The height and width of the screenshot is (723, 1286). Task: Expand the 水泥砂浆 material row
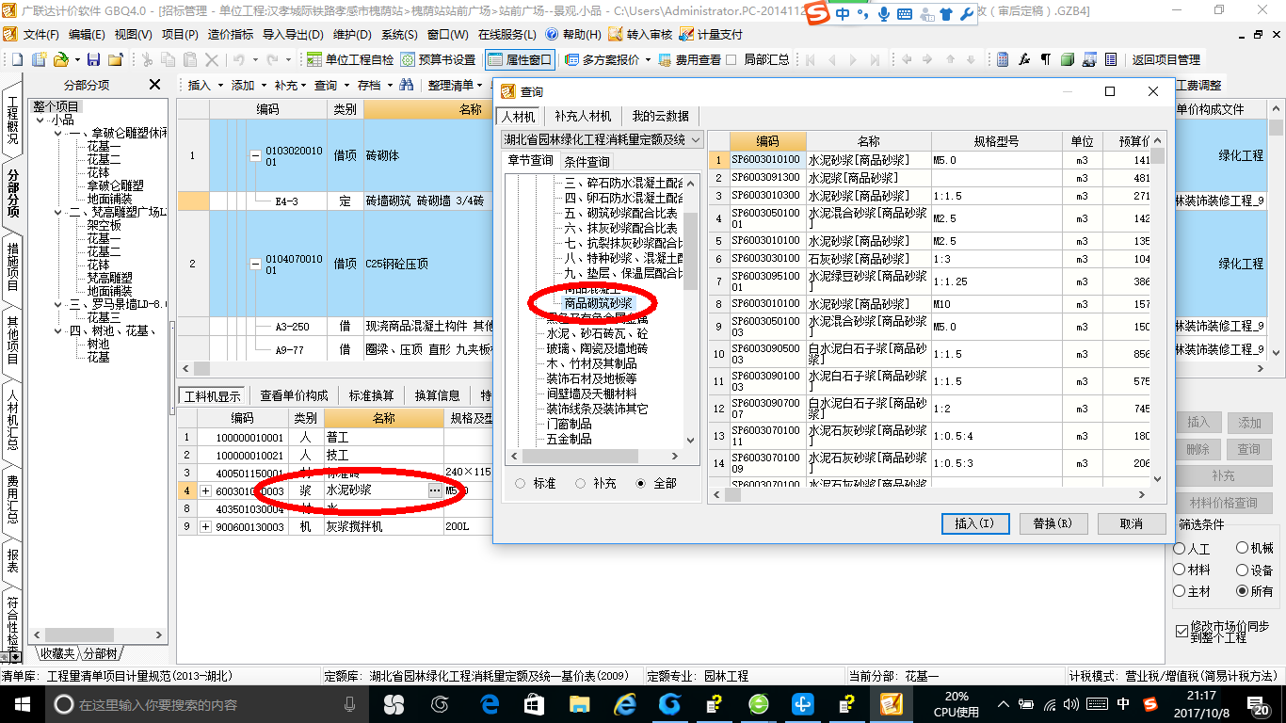coord(206,490)
